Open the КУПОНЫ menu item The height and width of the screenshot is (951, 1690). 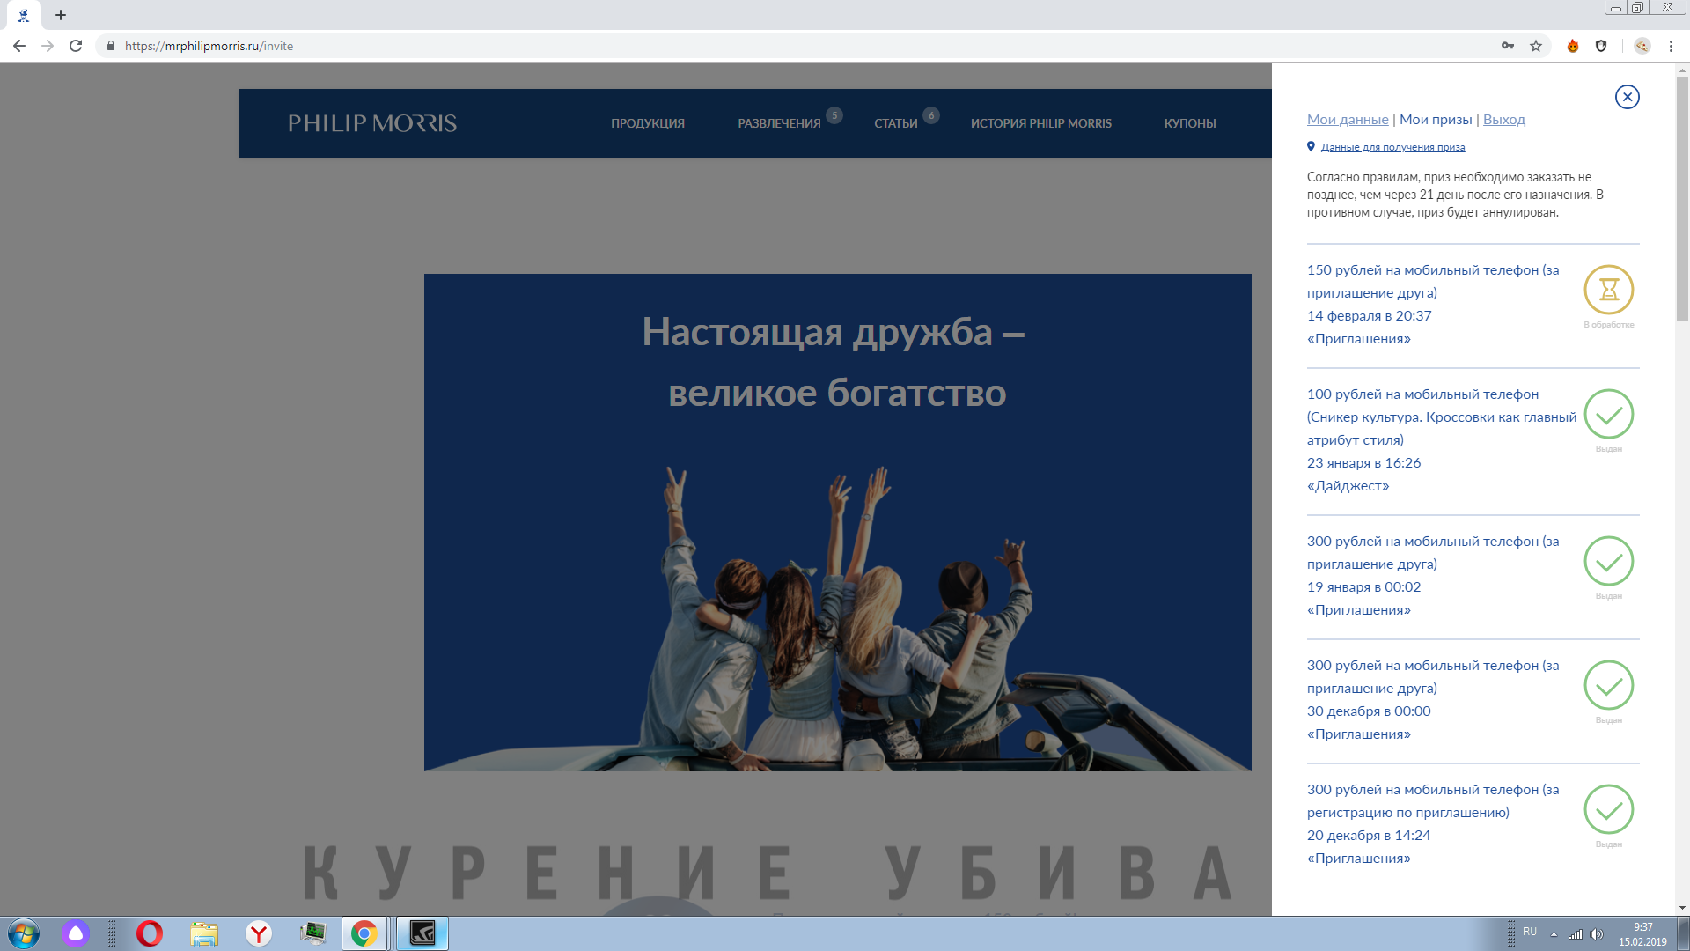click(x=1190, y=123)
